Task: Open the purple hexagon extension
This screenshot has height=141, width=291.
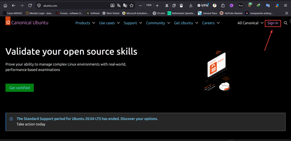Action: [231, 5]
